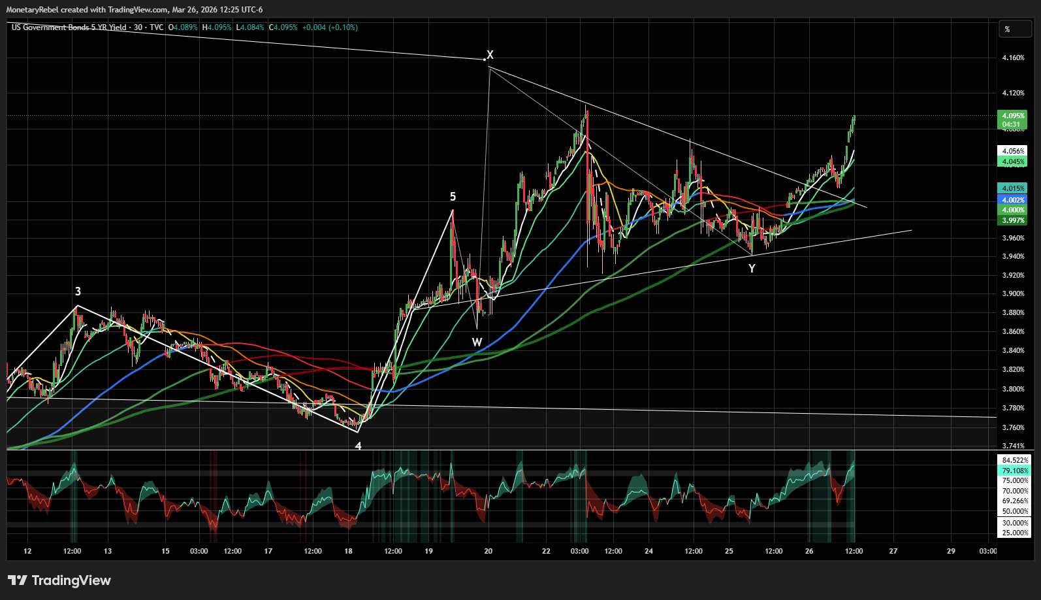Click date 17 on time axis
The height and width of the screenshot is (600, 1041).
268,551
